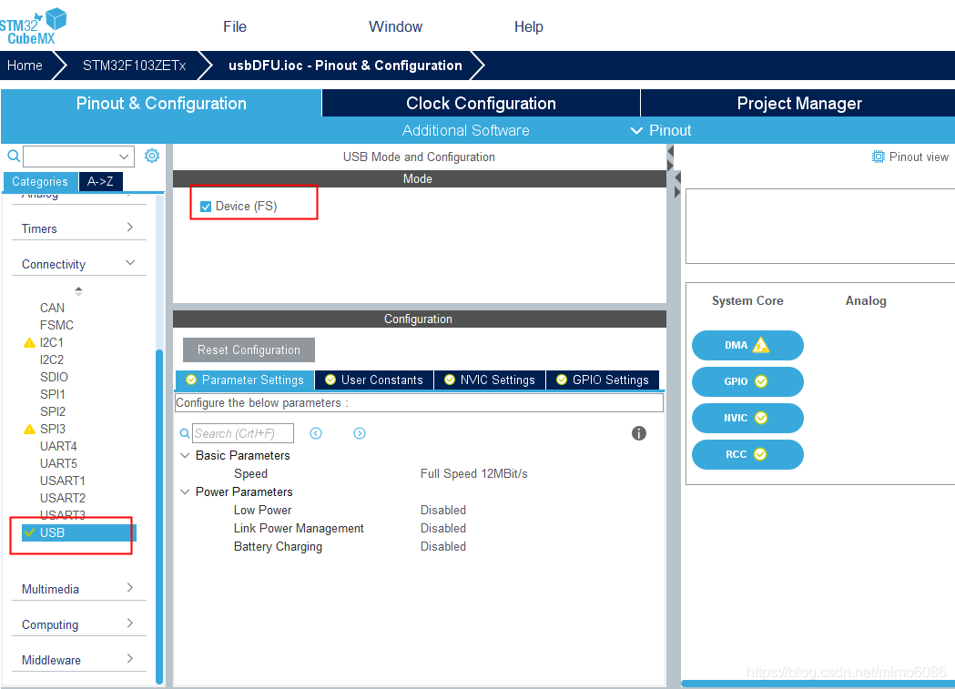Open the category search dropdown
This screenshot has width=955, height=689.
(124, 157)
